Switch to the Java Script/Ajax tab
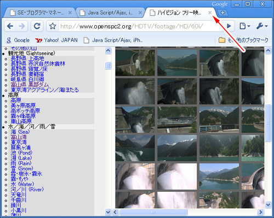 point(110,13)
